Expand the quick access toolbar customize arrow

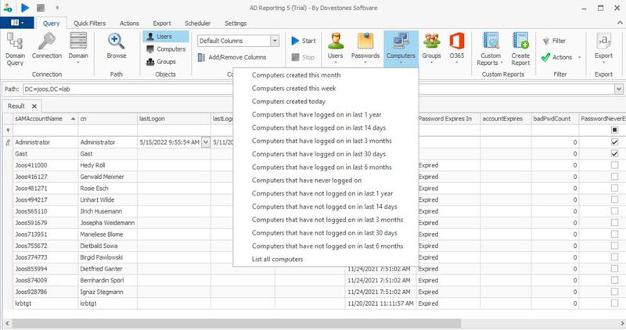pos(57,8)
